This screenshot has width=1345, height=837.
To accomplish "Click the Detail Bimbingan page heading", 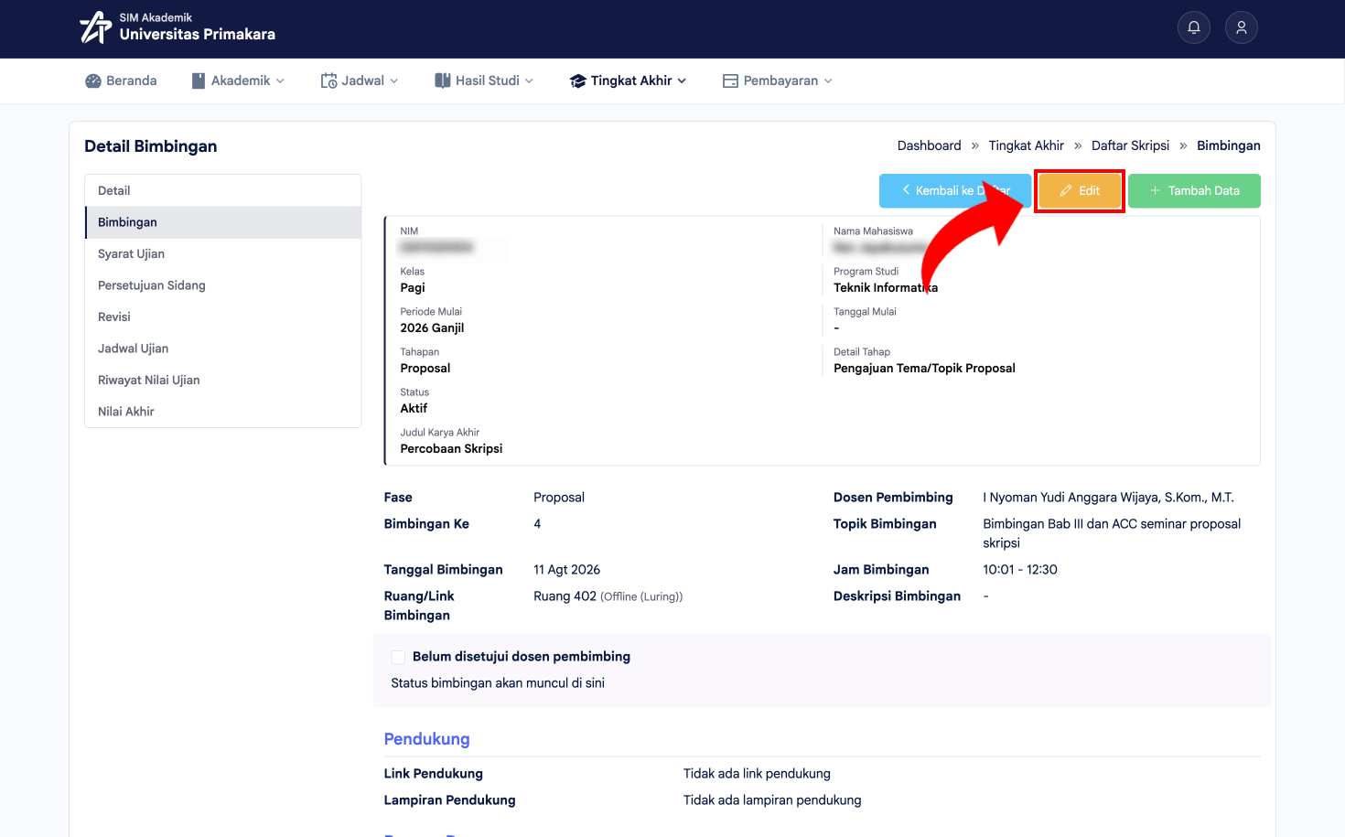I will point(151,146).
